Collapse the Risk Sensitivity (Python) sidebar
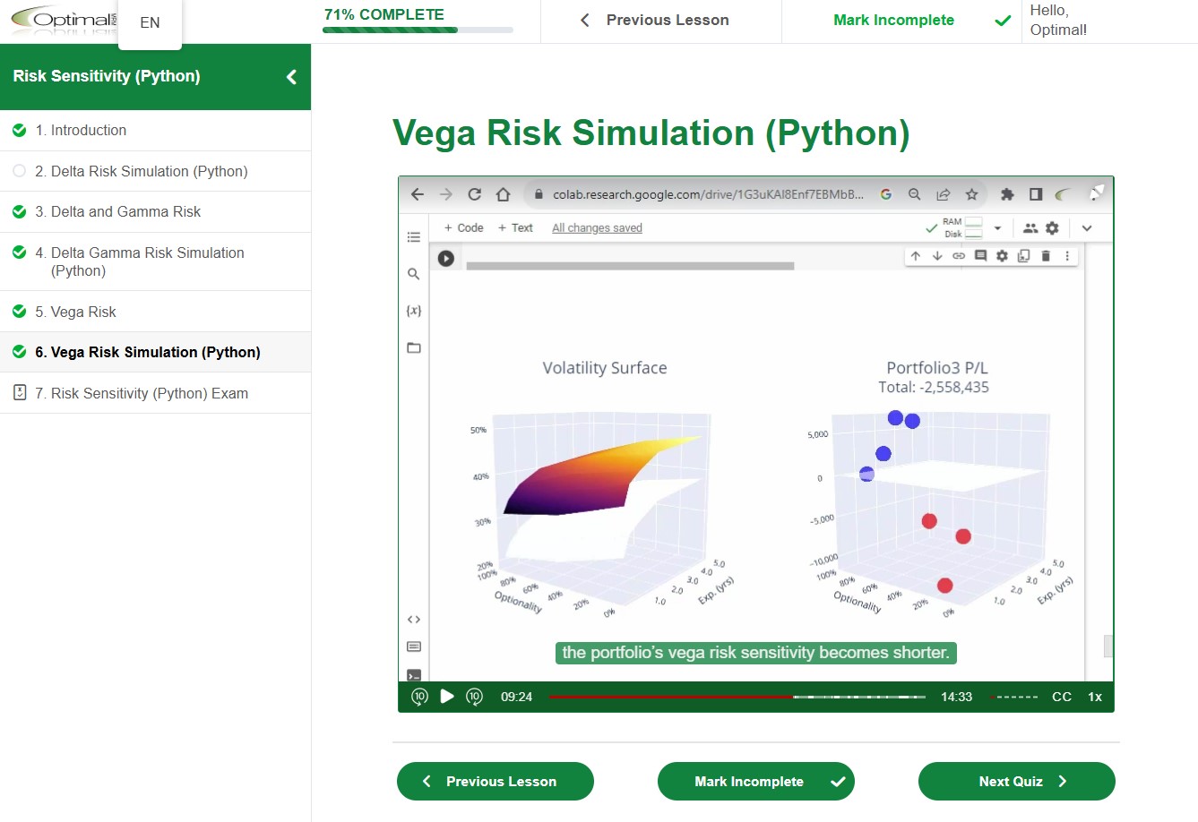The width and height of the screenshot is (1198, 822). point(290,77)
